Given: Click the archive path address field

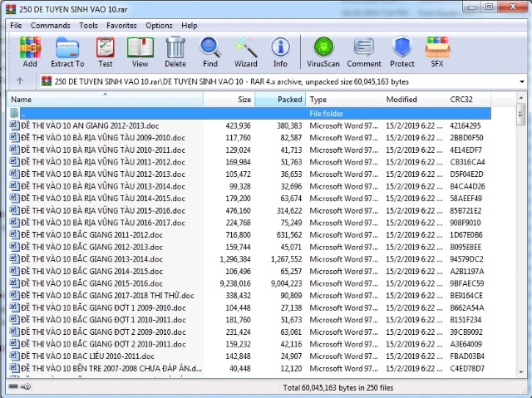Looking at the screenshot, I should (283, 81).
